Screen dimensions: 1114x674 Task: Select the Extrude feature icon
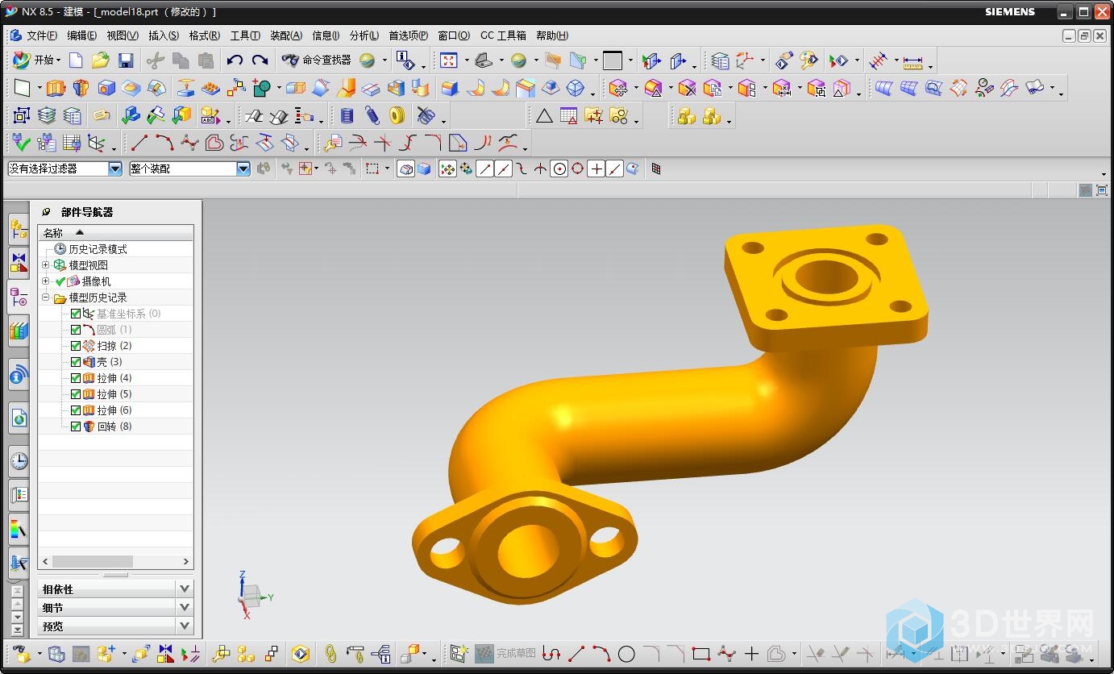tap(56, 88)
